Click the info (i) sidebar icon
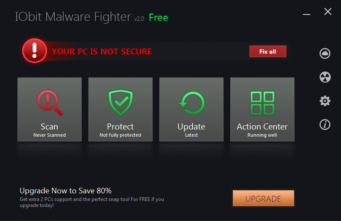 pyautogui.click(x=325, y=125)
